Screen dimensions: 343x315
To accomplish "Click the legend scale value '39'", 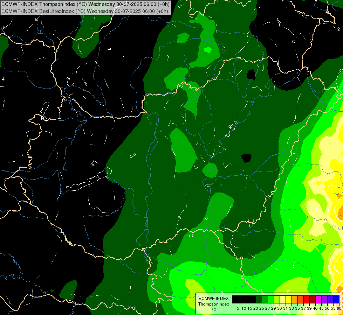I will coord(309,308).
